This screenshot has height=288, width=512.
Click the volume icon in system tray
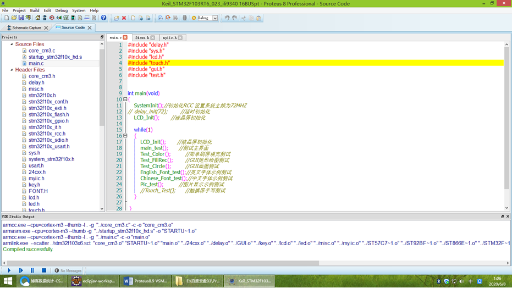pos(462,281)
